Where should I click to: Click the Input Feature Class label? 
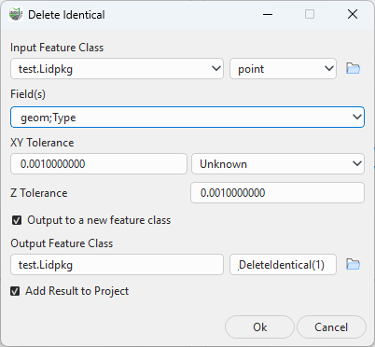57,48
